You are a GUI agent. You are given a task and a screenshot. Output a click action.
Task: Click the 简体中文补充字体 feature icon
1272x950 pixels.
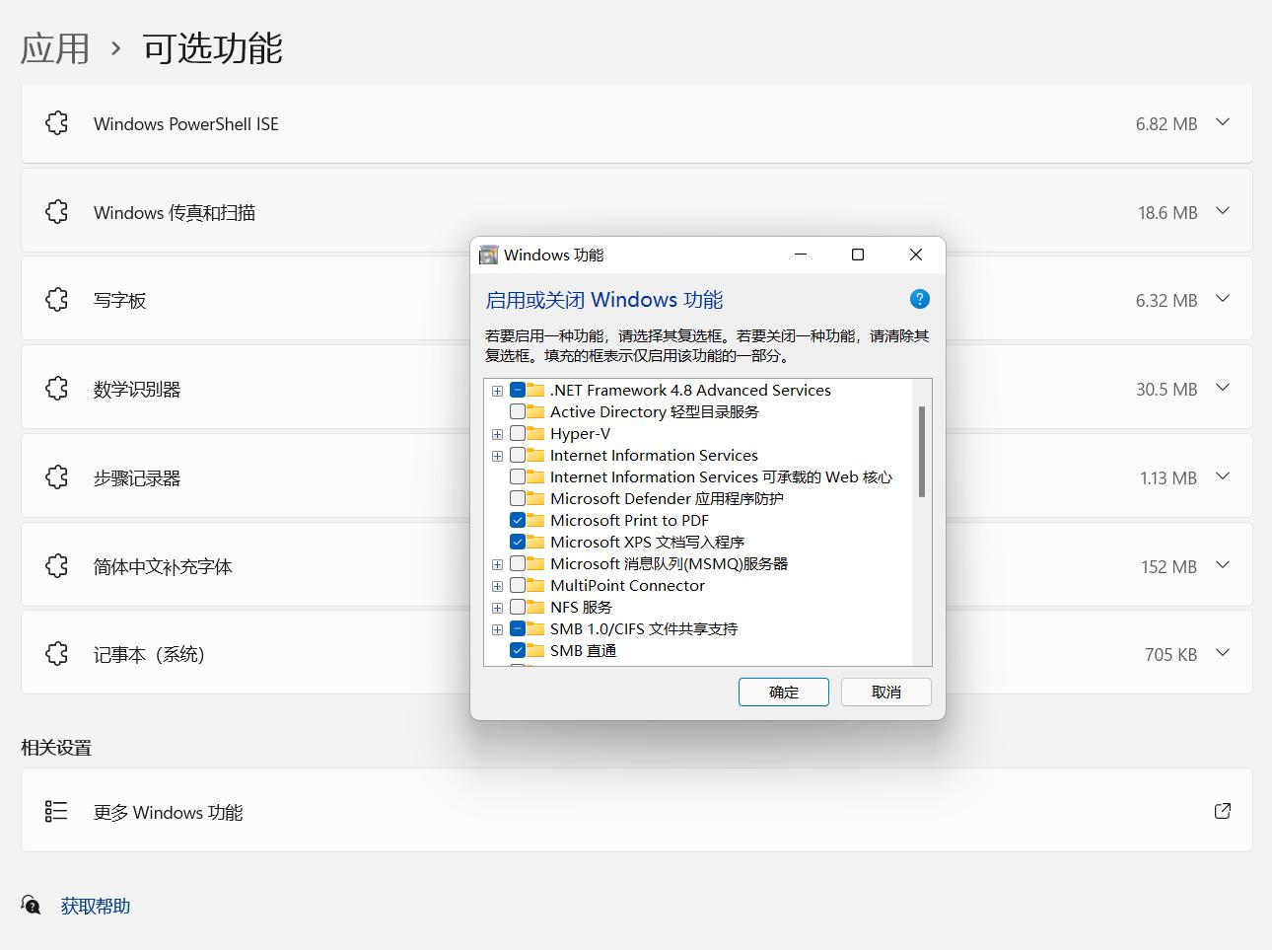(56, 565)
